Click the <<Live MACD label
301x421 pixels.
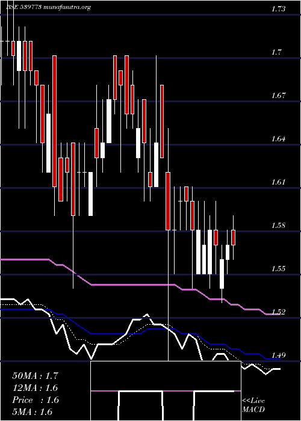point(253,405)
